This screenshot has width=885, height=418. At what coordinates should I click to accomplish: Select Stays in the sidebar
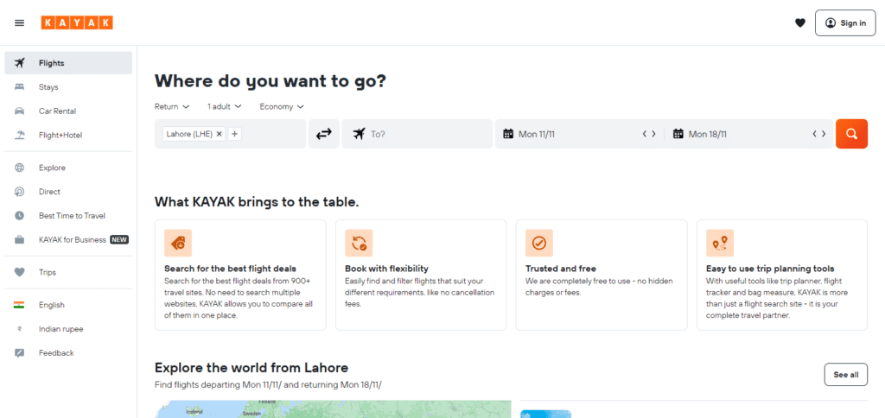point(68,87)
